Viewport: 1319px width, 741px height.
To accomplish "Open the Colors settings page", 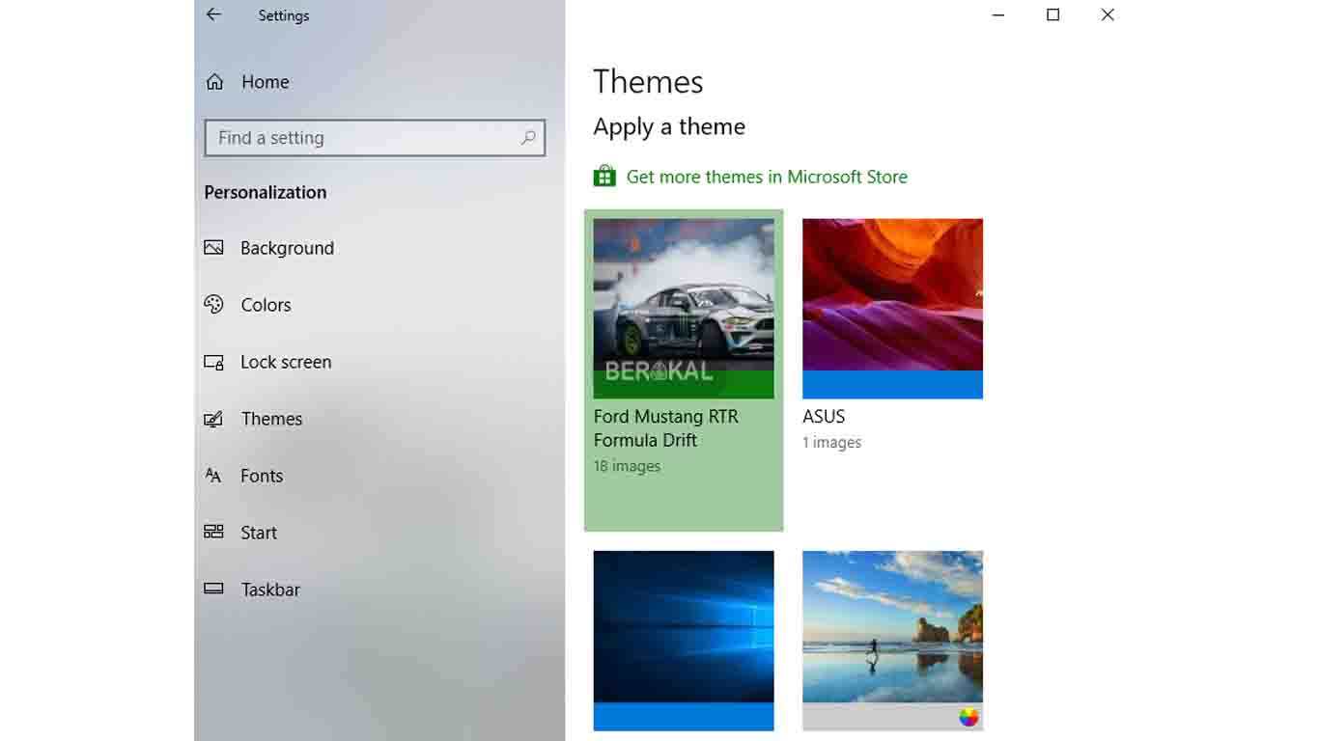I will [x=266, y=305].
